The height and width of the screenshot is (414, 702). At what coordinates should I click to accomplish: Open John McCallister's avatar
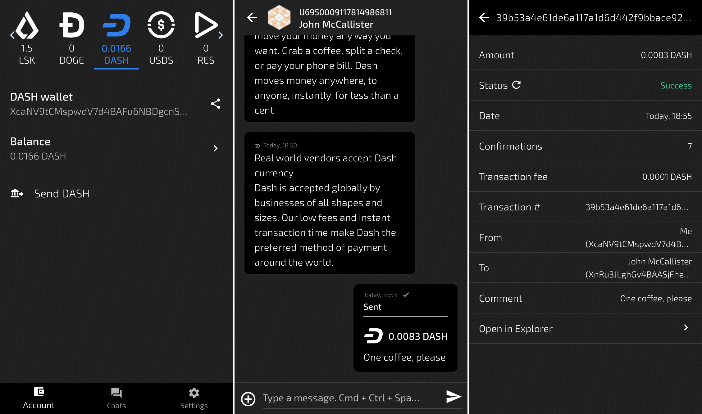pyautogui.click(x=279, y=17)
